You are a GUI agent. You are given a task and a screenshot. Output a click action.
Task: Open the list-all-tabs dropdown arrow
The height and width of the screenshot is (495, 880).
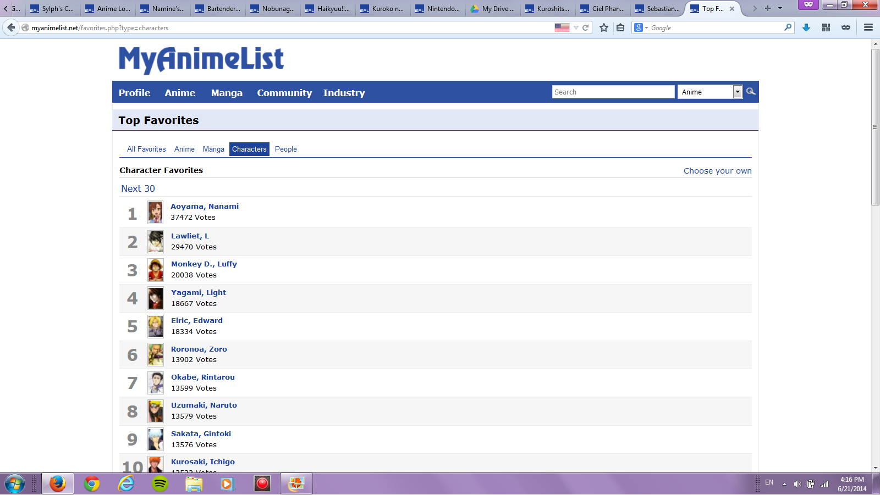780,8
